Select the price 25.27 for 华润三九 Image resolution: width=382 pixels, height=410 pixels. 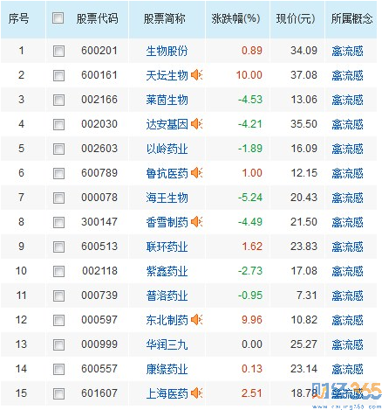(304, 344)
